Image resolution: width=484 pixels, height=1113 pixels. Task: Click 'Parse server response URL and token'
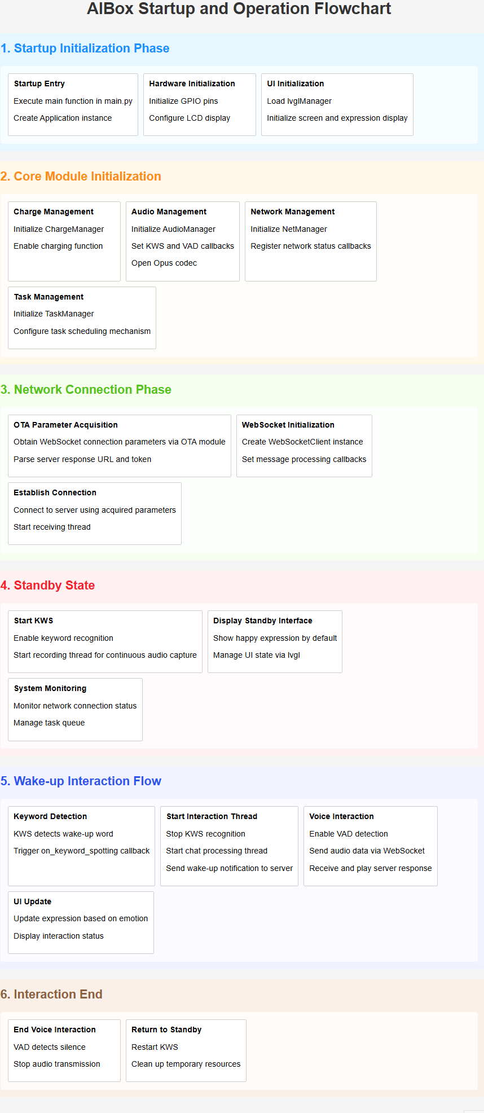[82, 459]
